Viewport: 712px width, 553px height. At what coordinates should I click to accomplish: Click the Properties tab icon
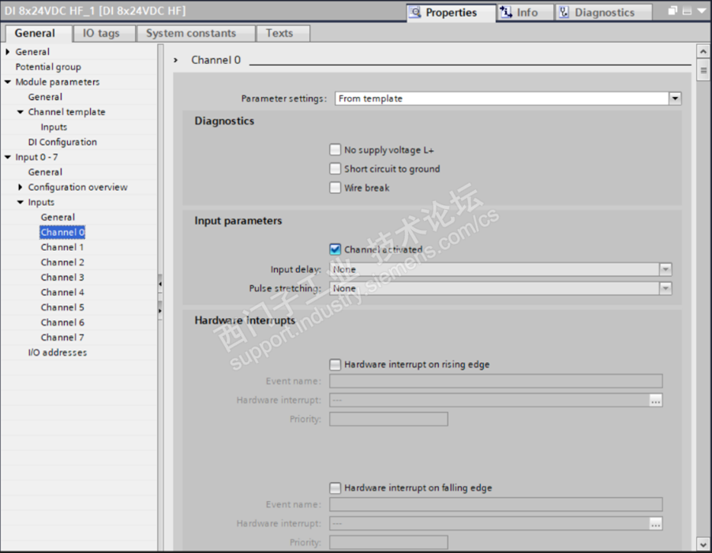point(415,13)
